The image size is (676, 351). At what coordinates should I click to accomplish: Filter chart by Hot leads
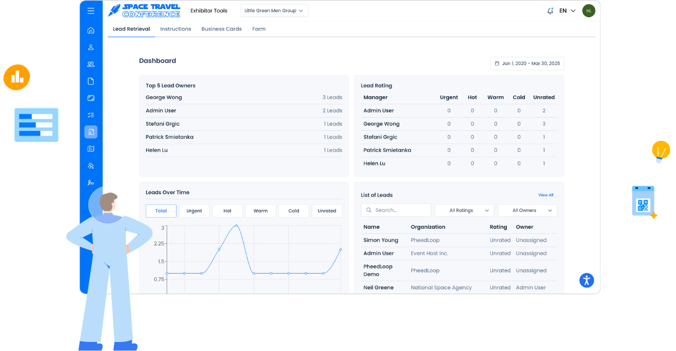click(x=228, y=211)
